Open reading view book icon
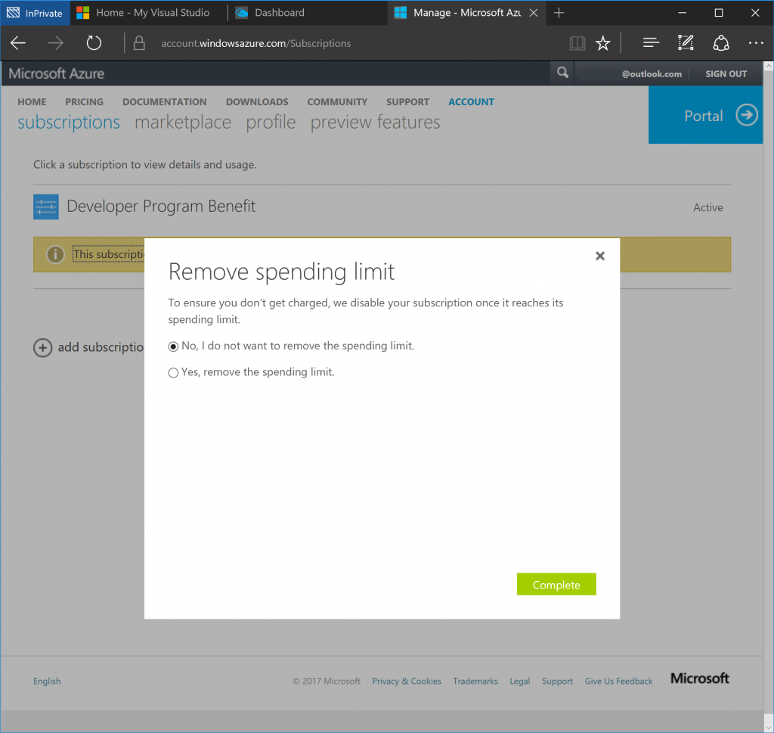 577,43
